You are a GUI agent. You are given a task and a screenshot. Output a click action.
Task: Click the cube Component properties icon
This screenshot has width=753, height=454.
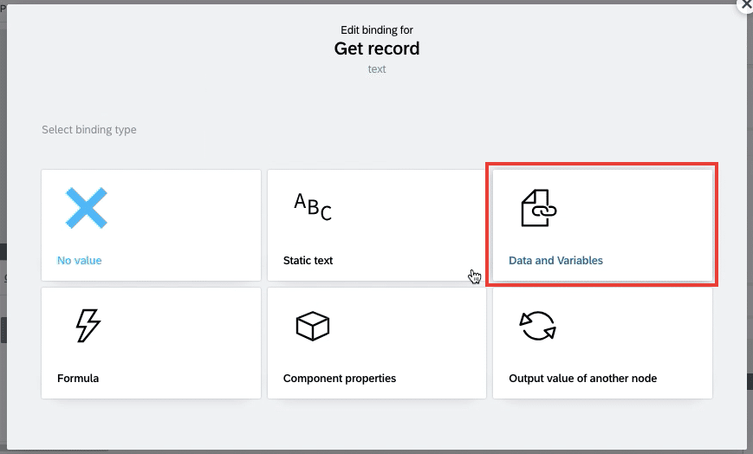coord(313,327)
